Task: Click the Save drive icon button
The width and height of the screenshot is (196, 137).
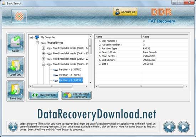Action: [15, 43]
